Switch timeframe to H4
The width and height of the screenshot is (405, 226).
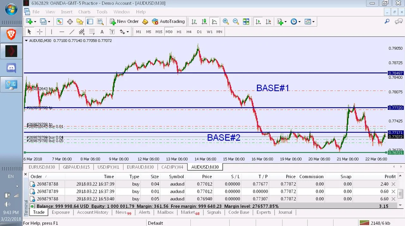[x=189, y=32]
